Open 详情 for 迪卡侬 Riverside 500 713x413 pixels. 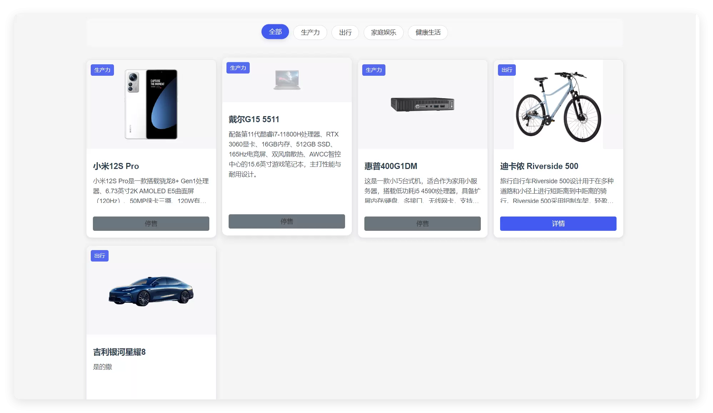(558, 224)
